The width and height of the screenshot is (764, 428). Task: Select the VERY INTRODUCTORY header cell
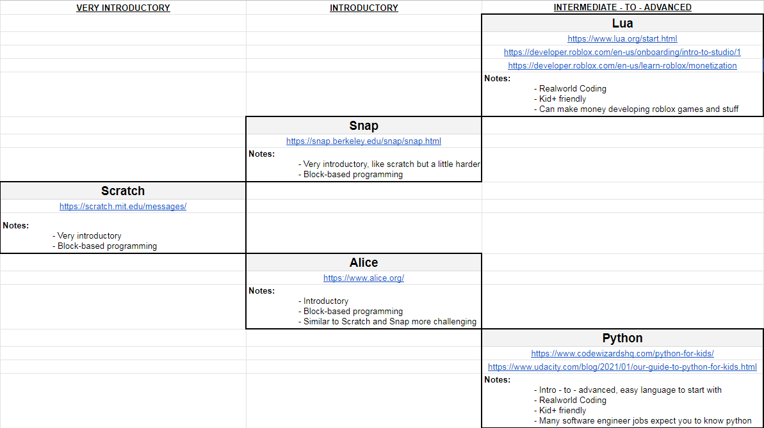(123, 8)
